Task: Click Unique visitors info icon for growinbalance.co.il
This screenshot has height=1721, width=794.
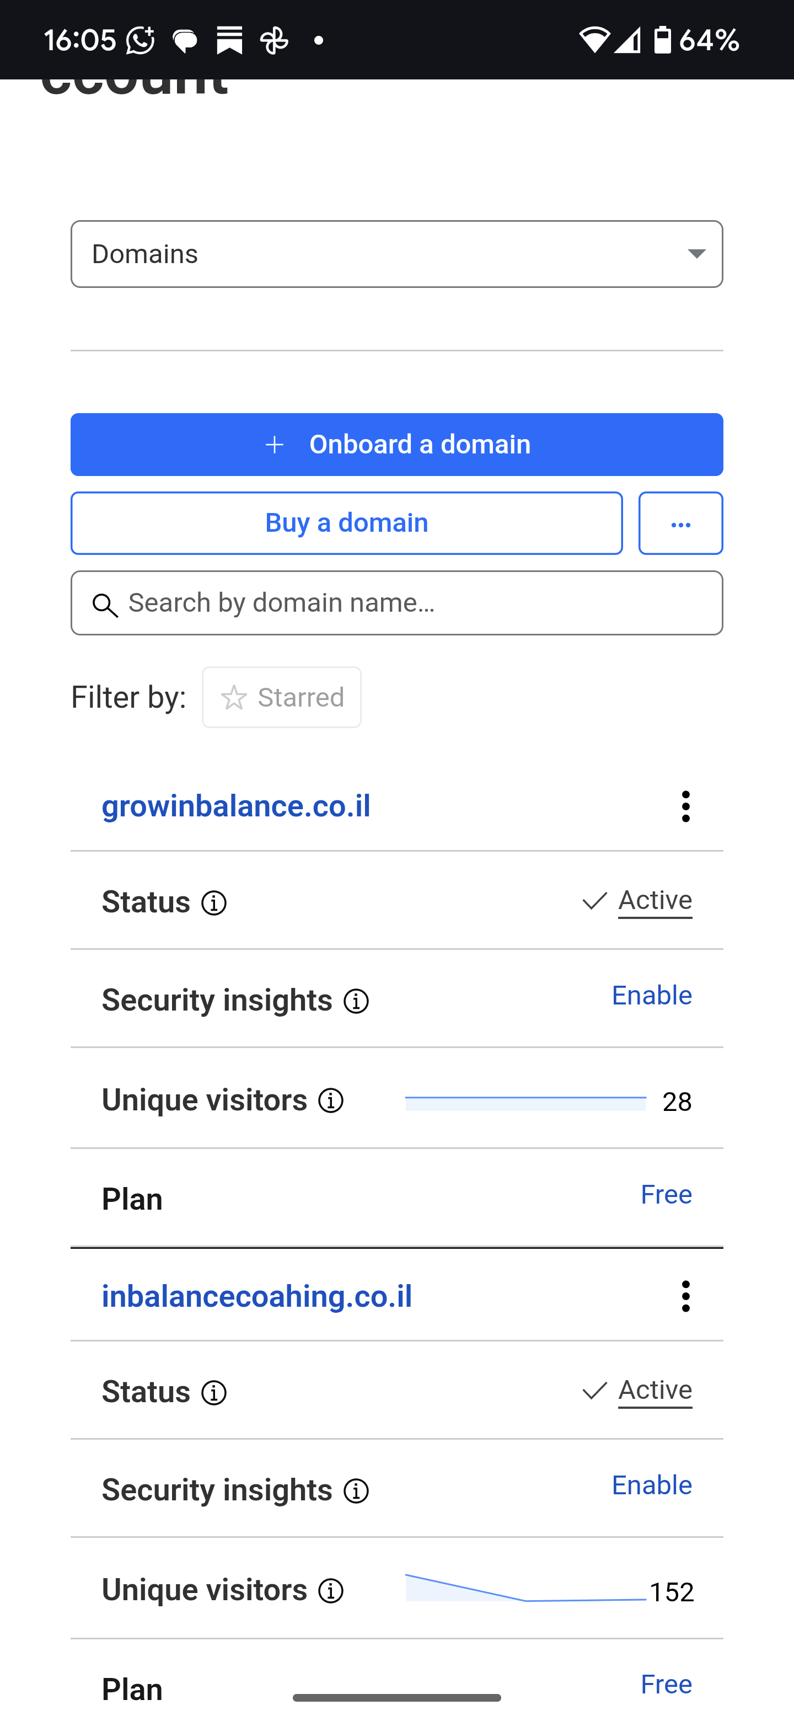Action: coord(330,1101)
